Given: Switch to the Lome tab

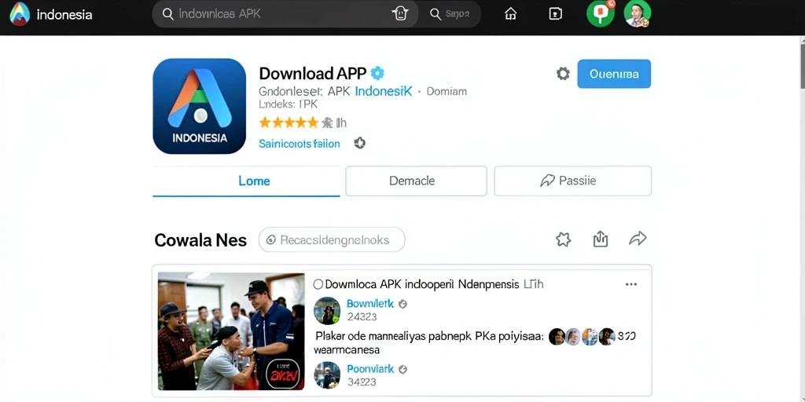Looking at the screenshot, I should click(x=246, y=181).
